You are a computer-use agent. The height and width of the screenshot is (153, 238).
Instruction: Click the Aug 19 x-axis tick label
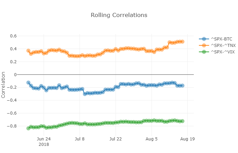(187, 139)
